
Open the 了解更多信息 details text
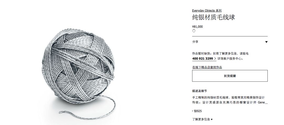[x=201, y=119]
